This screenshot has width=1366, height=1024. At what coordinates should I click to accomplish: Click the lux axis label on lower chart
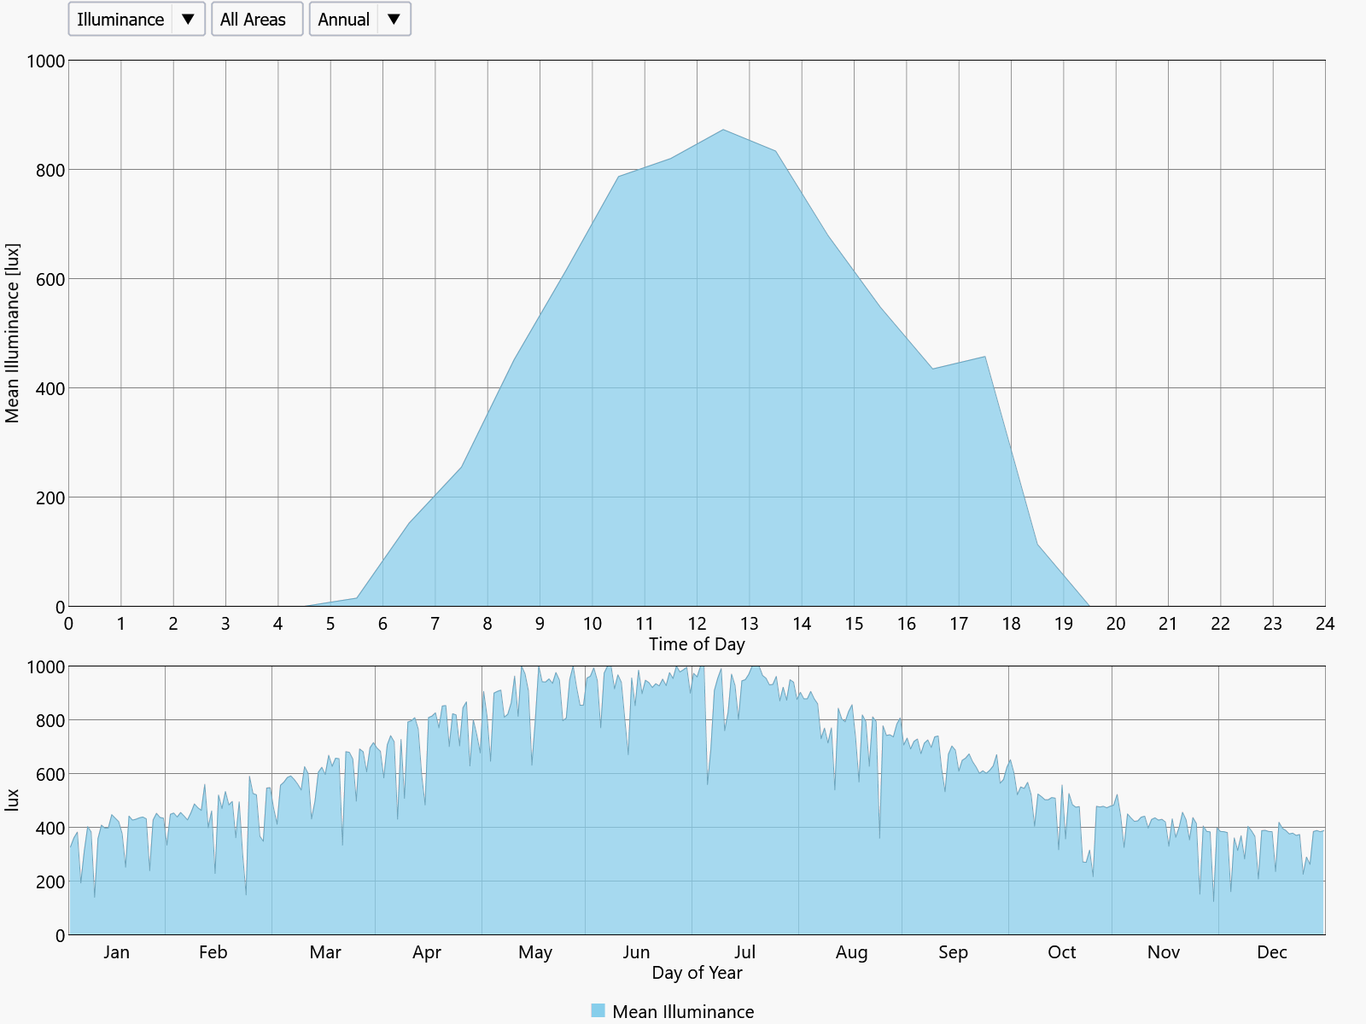12,798
